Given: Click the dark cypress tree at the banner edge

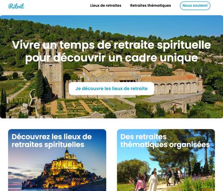Looking at the screenshot, I should click(x=3, y=103).
